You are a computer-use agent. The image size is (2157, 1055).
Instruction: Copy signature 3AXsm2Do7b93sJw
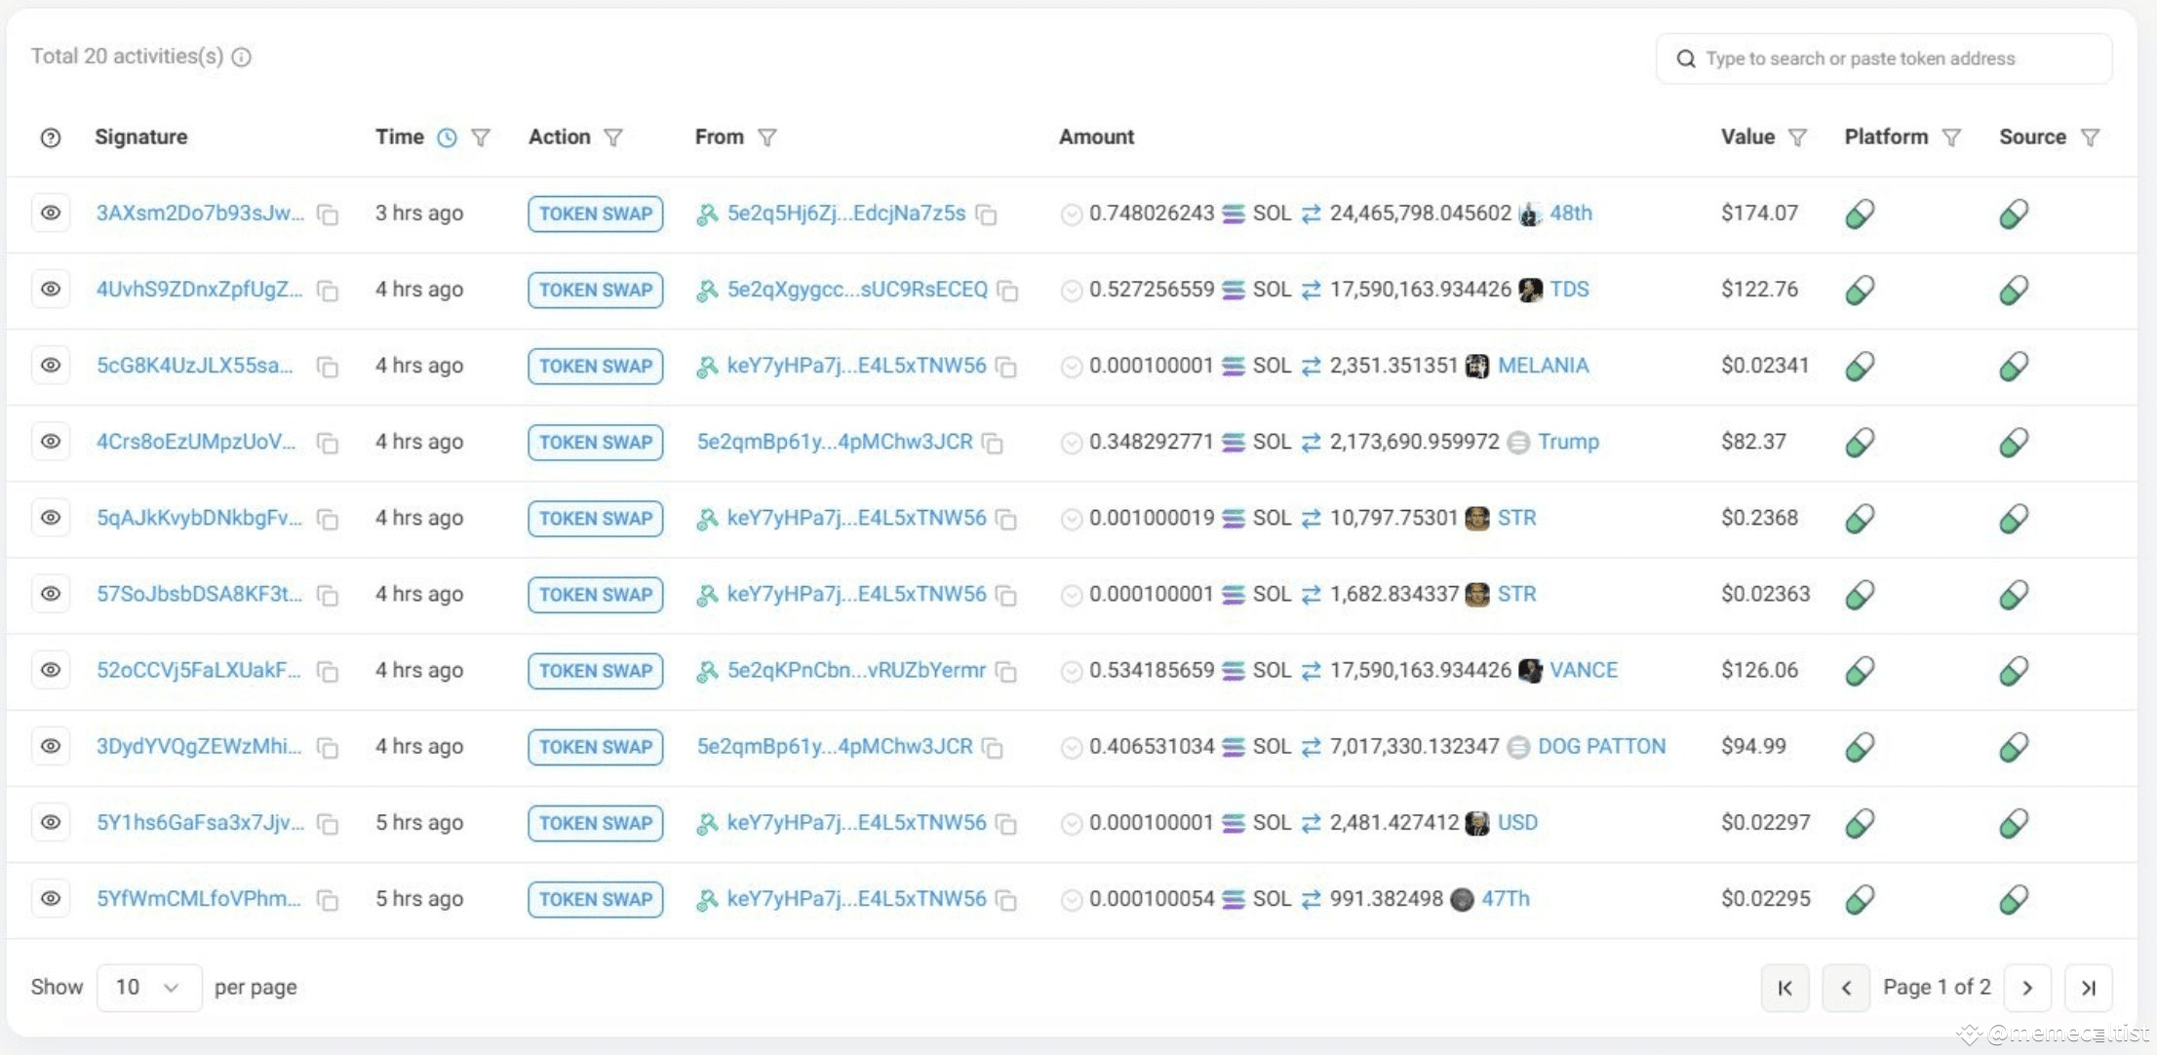[x=329, y=215]
